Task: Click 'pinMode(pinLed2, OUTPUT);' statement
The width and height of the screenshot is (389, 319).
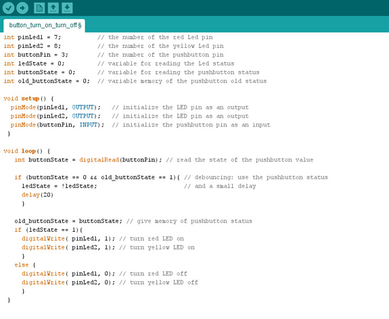Action: tap(55, 116)
